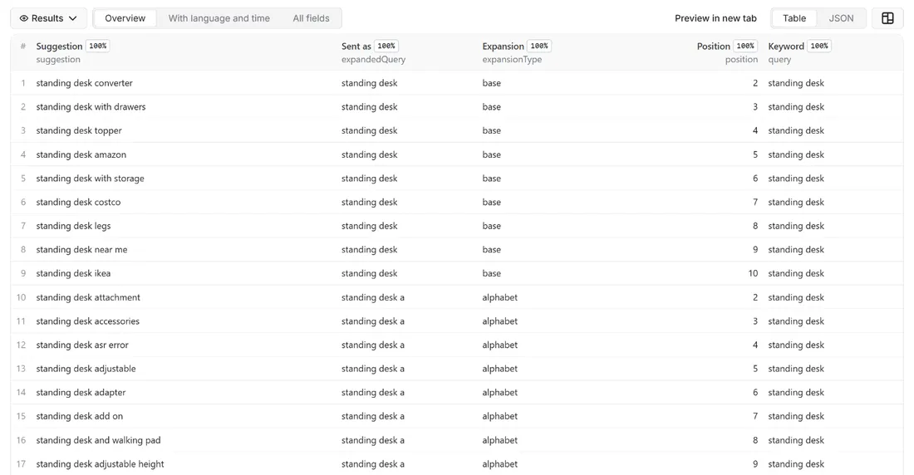
Task: Select 'standing desk costco' suggestion
Action: click(x=78, y=203)
